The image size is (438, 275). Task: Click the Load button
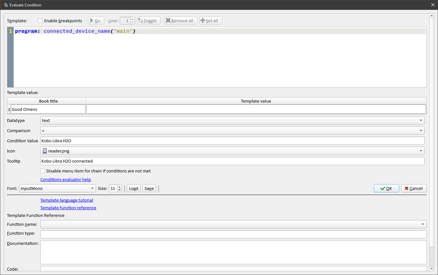133,188
